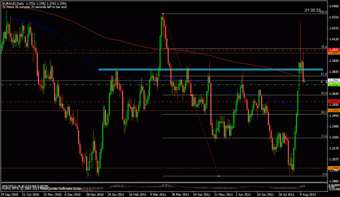Click the EURAUD,Daily chart title text
This screenshot has height=197, width=340.
pos(13,4)
